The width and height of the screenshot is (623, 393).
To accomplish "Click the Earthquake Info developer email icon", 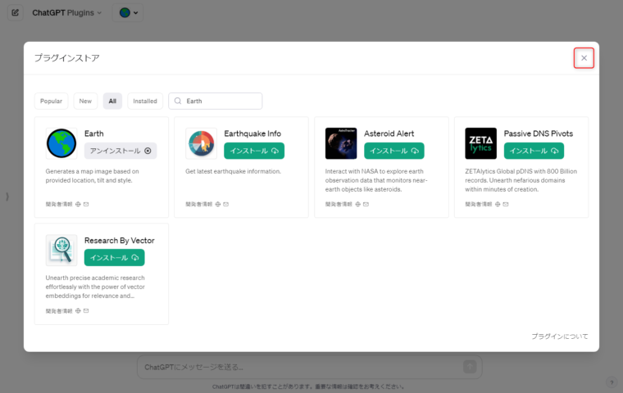I will [226, 205].
